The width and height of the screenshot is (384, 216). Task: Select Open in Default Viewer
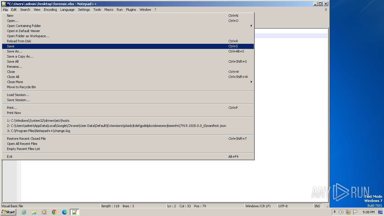[x=128, y=31]
